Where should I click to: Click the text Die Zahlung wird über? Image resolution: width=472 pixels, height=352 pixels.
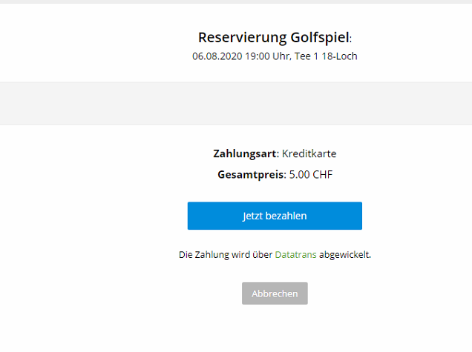226,254
